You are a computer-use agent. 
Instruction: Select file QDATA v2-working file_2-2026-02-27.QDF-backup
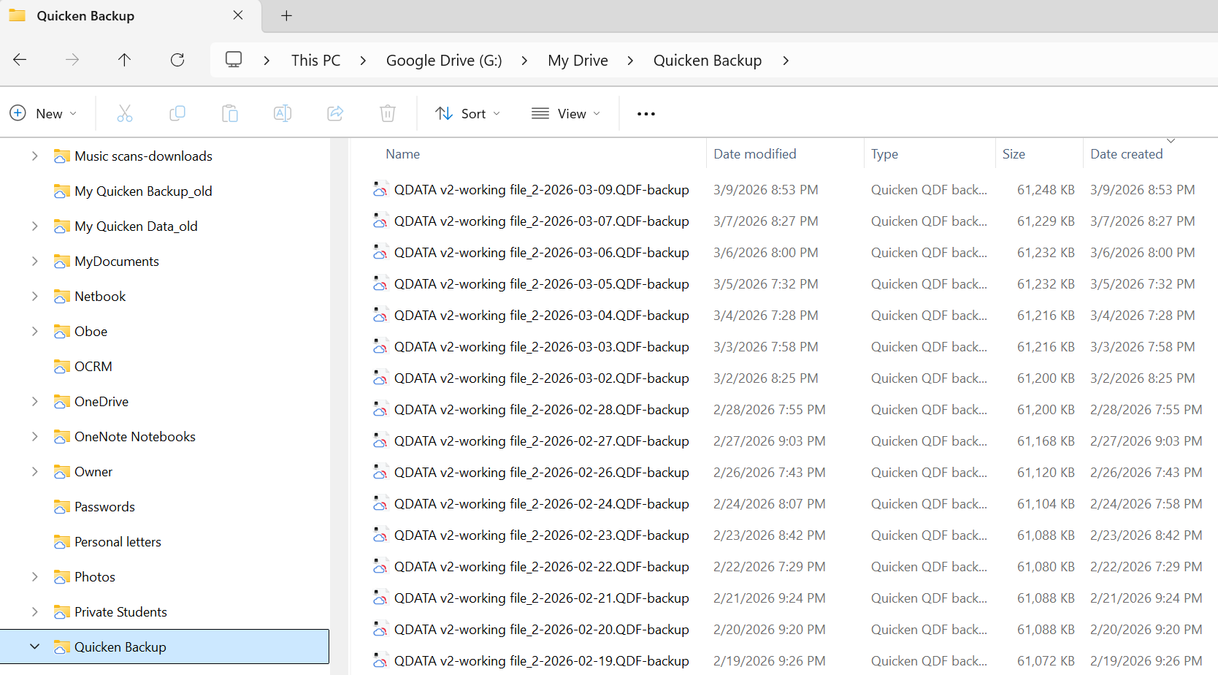pyautogui.click(x=541, y=441)
